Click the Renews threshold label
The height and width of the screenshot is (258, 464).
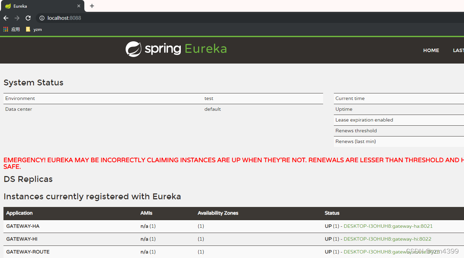pyautogui.click(x=356, y=131)
